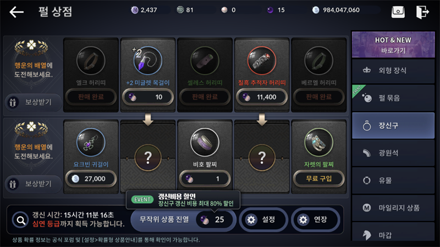
Task: Click the 연장 extend button
Action: [315, 220]
